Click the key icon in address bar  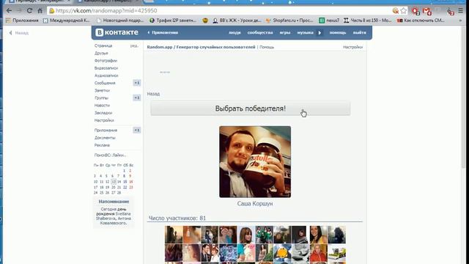coord(396,11)
